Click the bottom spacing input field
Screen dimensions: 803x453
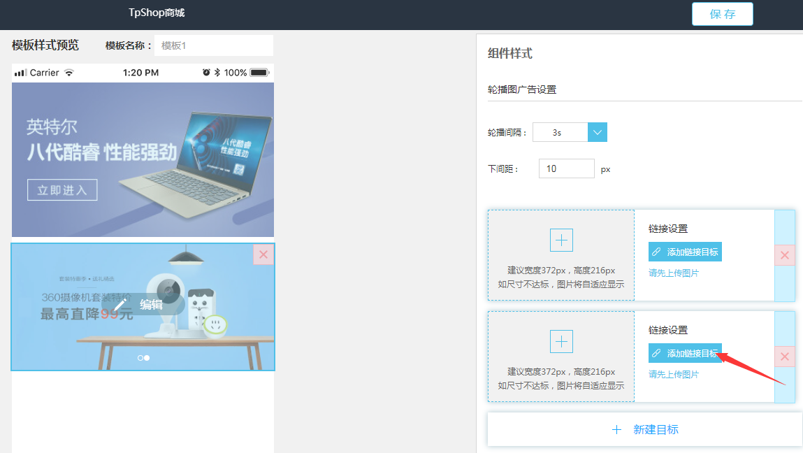(566, 168)
